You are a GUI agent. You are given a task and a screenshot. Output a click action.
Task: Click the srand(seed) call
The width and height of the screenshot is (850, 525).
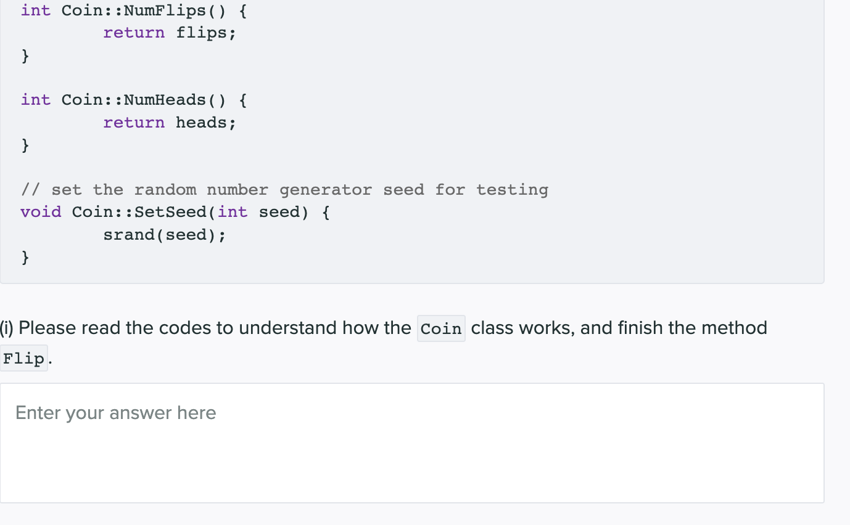[x=164, y=234]
